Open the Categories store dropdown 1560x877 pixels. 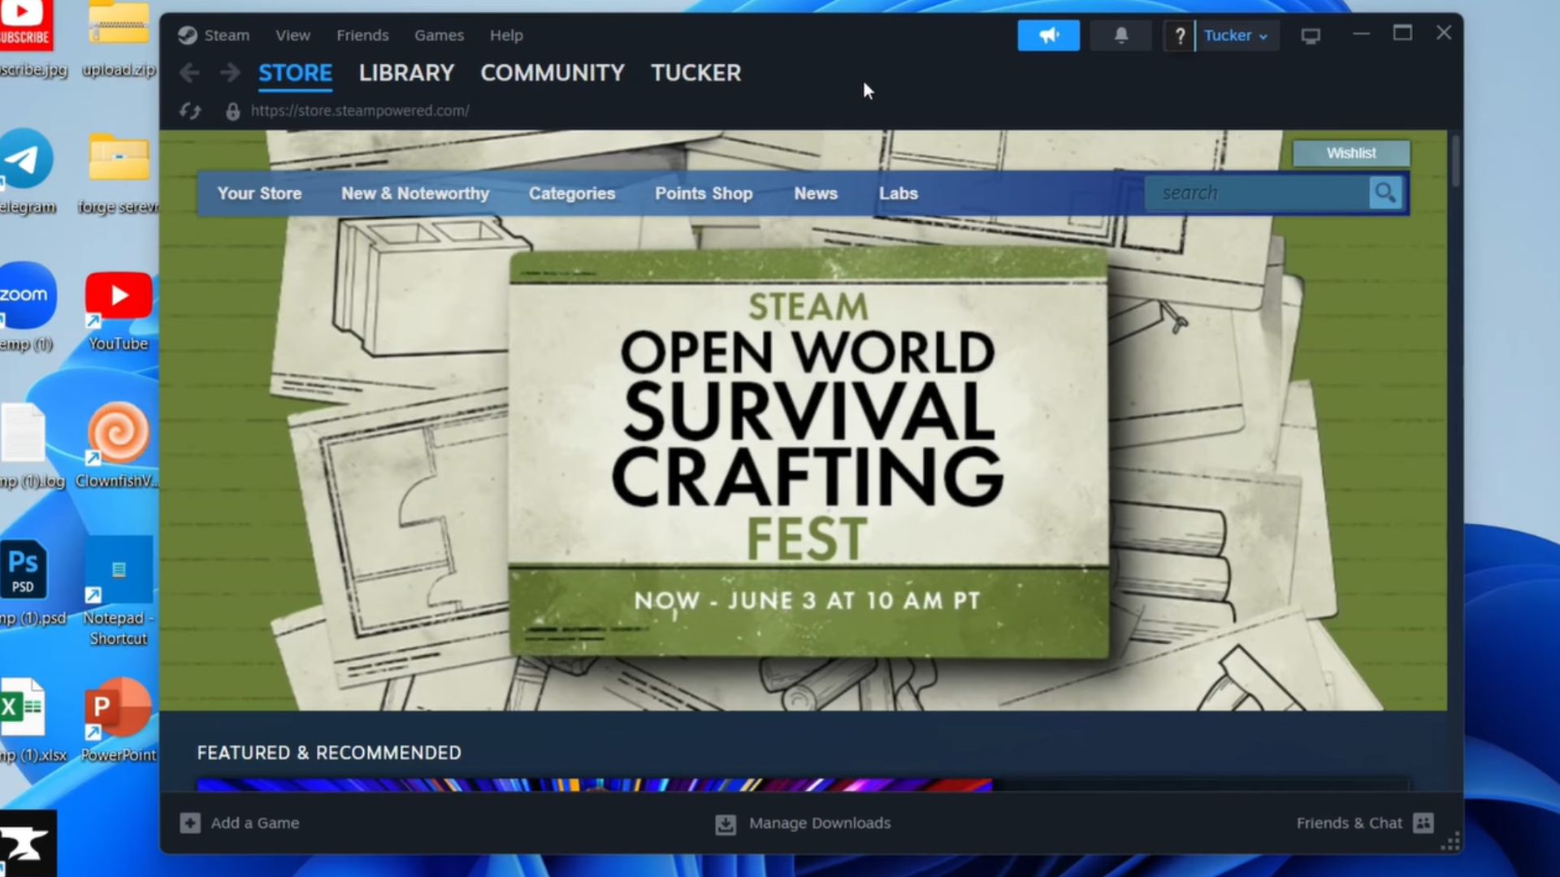tap(571, 193)
